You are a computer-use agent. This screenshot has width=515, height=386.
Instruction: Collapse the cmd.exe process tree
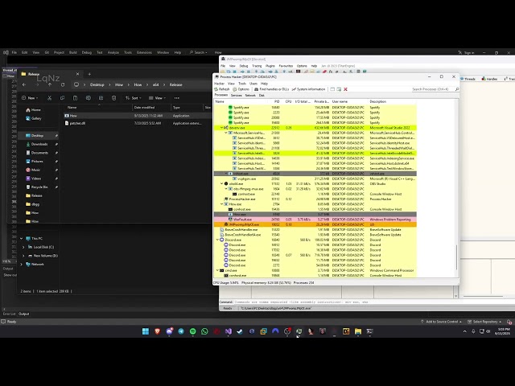217,270
